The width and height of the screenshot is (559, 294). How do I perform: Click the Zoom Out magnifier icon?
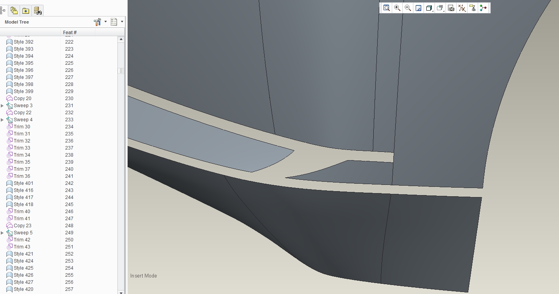[x=408, y=8]
